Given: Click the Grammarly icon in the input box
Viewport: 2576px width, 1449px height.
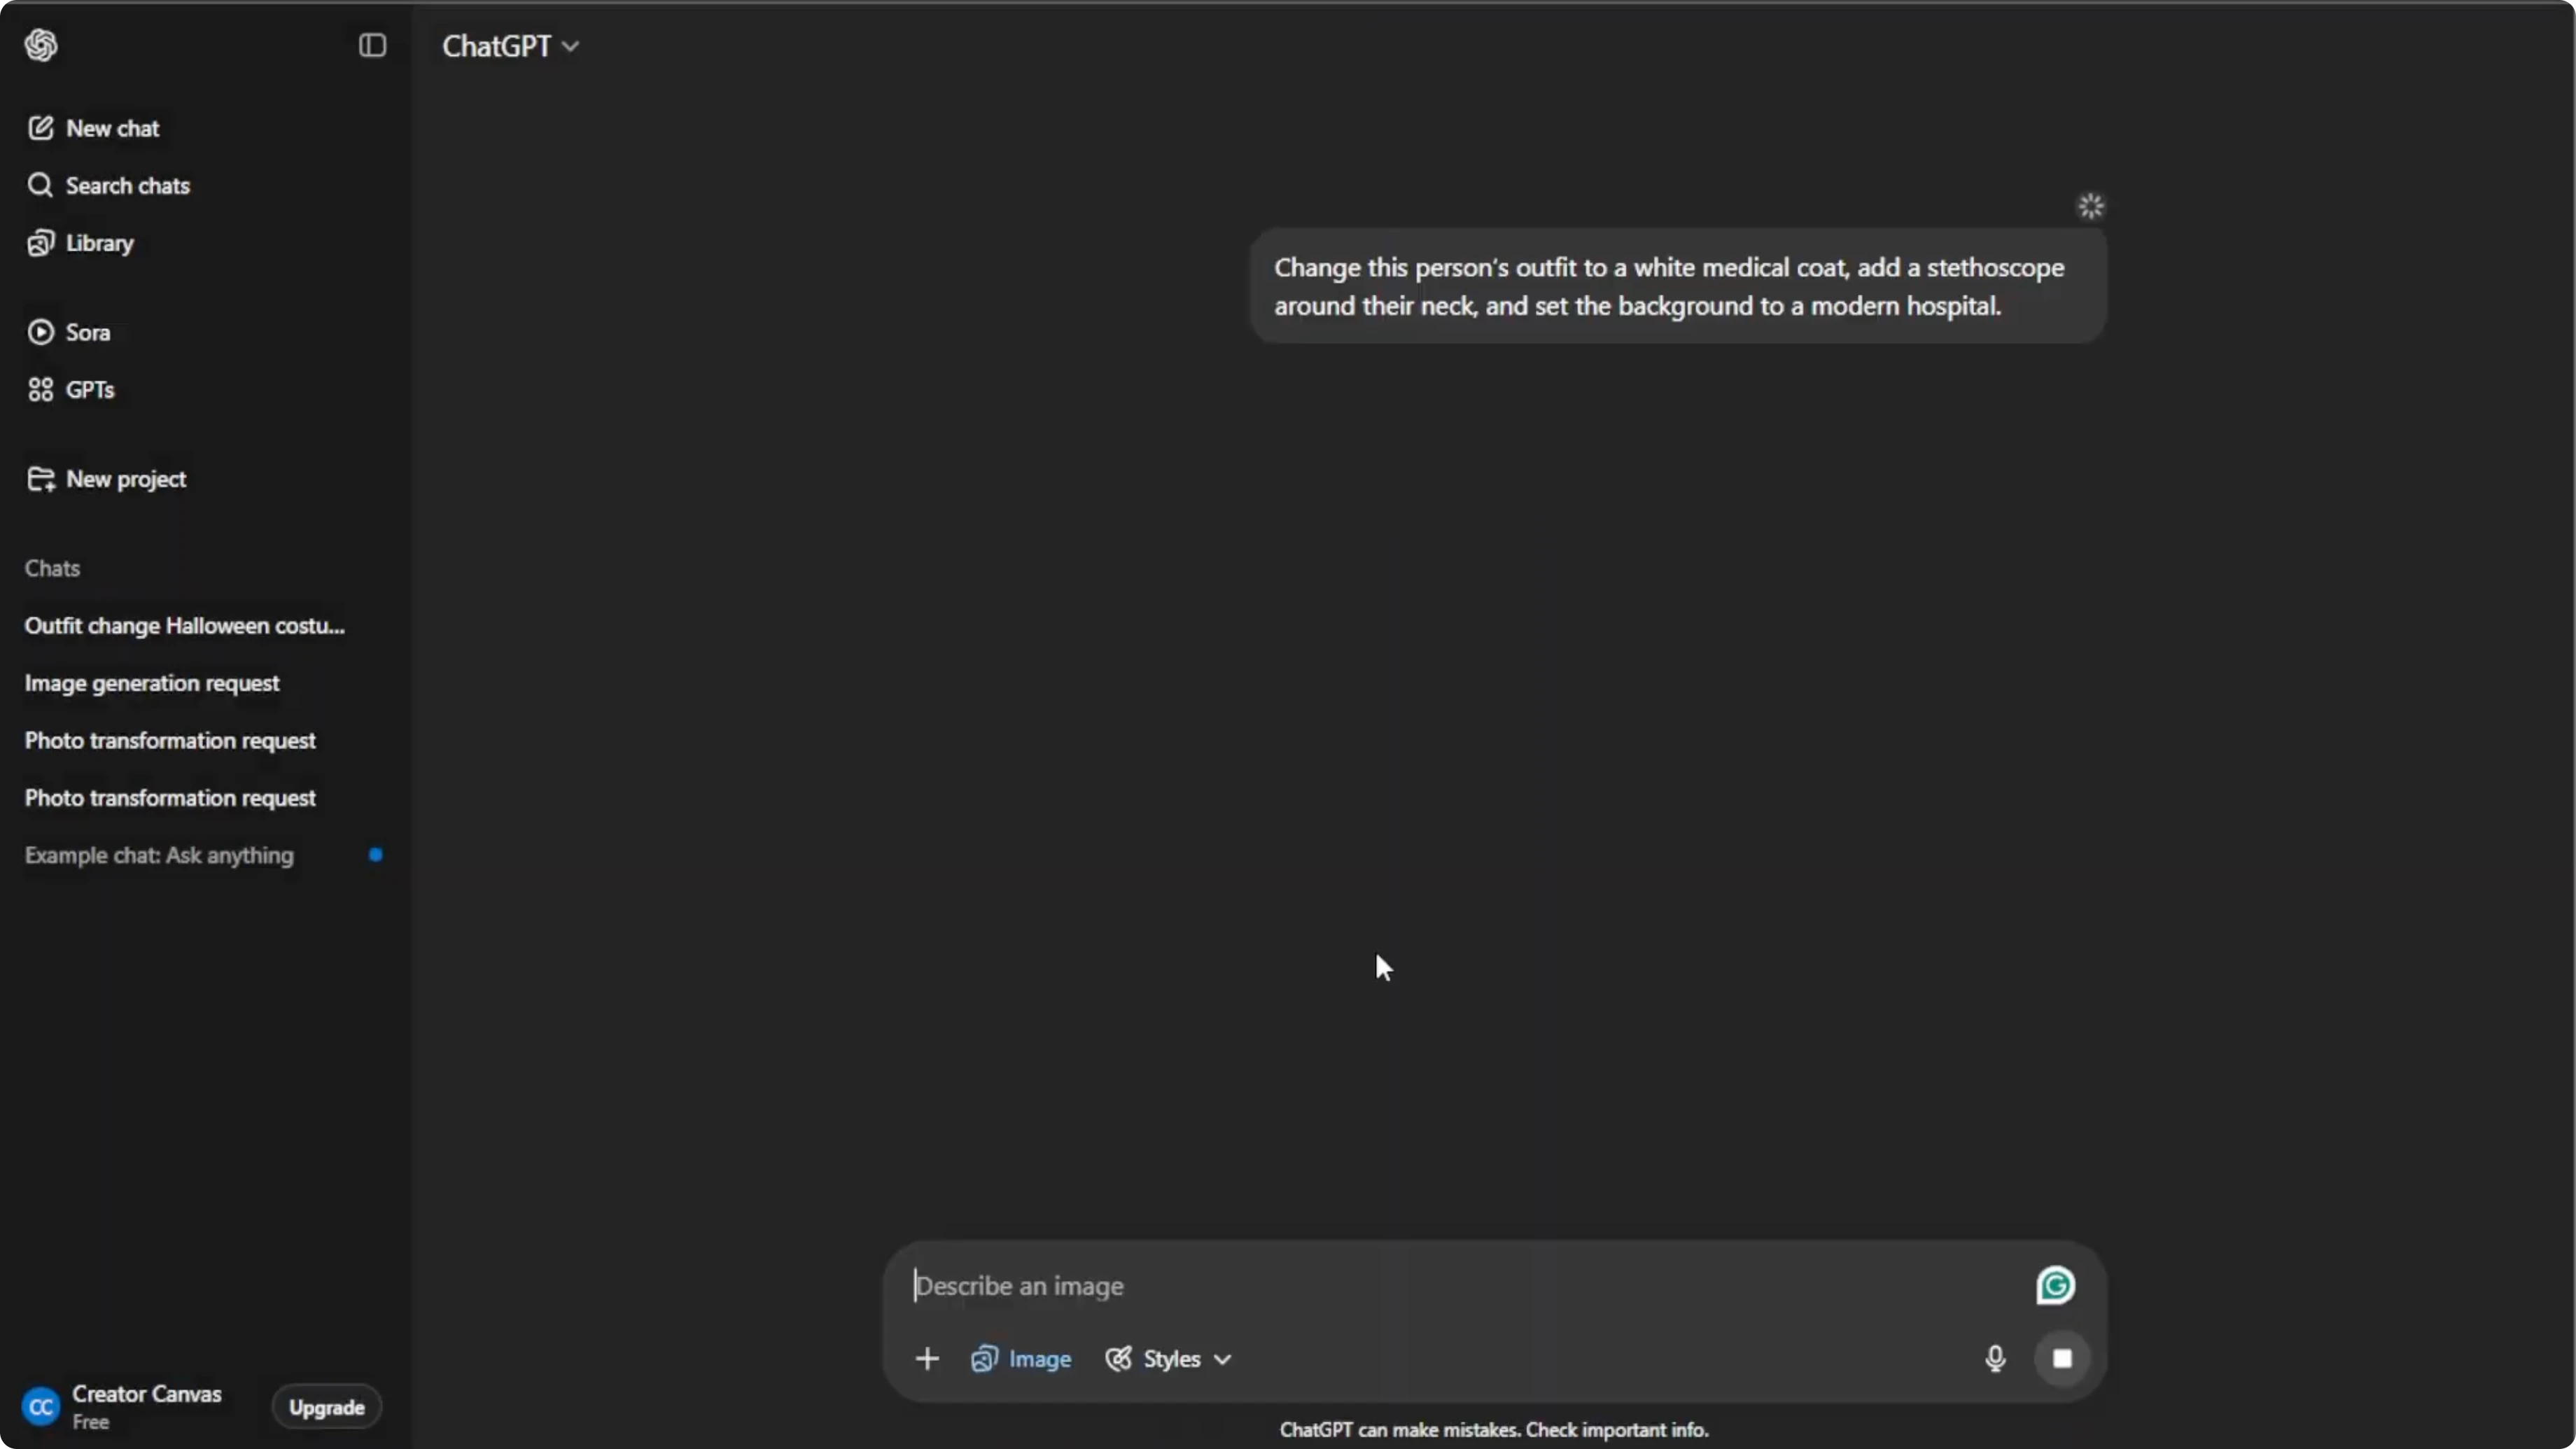Looking at the screenshot, I should pyautogui.click(x=2055, y=1286).
